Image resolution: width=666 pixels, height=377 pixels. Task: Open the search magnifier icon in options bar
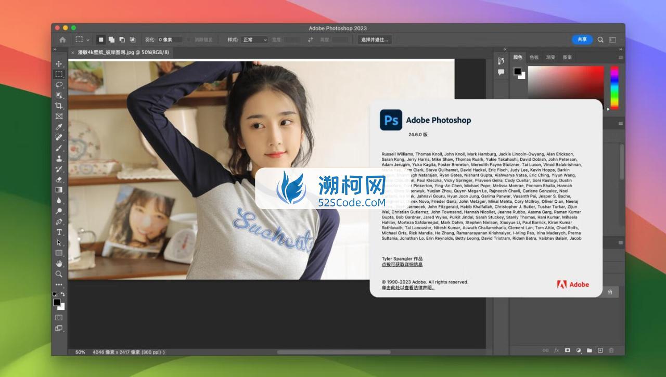coord(600,40)
